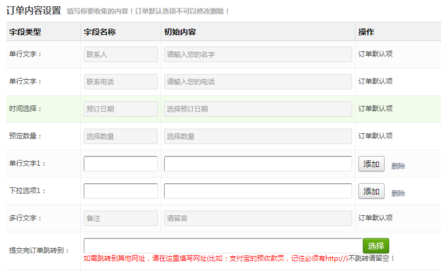441x271 pixels.
Task: Click 删除 link for 单行文字1 row
Action: coord(398,166)
